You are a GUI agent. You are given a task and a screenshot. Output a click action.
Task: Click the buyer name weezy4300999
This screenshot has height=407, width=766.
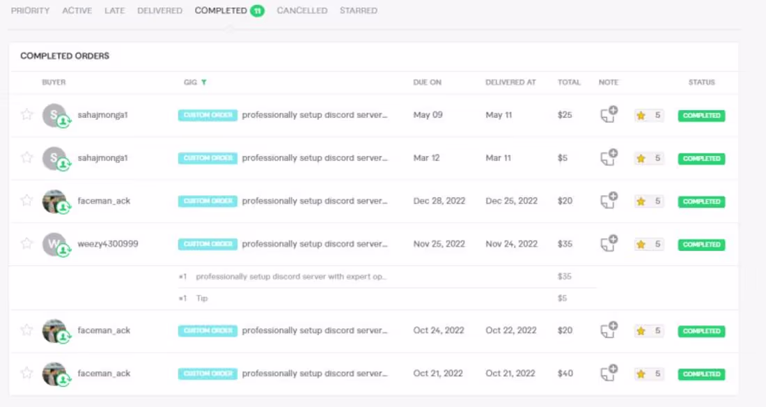click(x=108, y=244)
